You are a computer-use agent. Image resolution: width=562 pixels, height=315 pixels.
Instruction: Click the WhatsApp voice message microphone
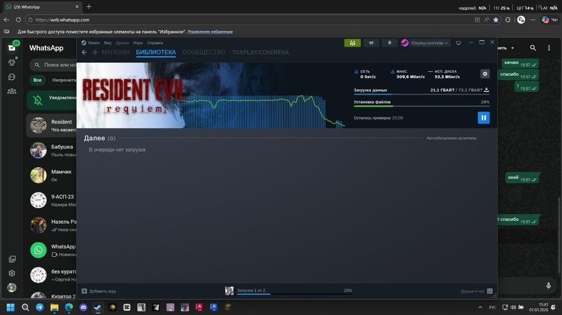549,285
